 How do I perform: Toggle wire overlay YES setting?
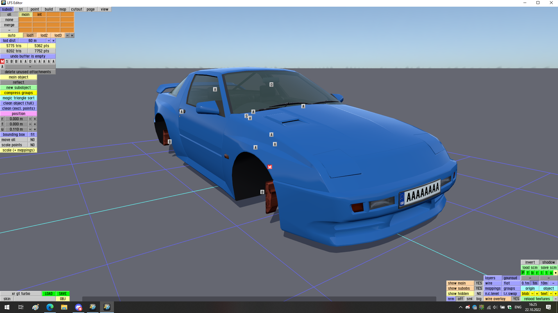click(516, 299)
